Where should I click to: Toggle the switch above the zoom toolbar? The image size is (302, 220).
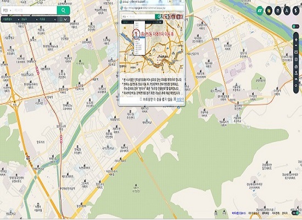coord(295,26)
